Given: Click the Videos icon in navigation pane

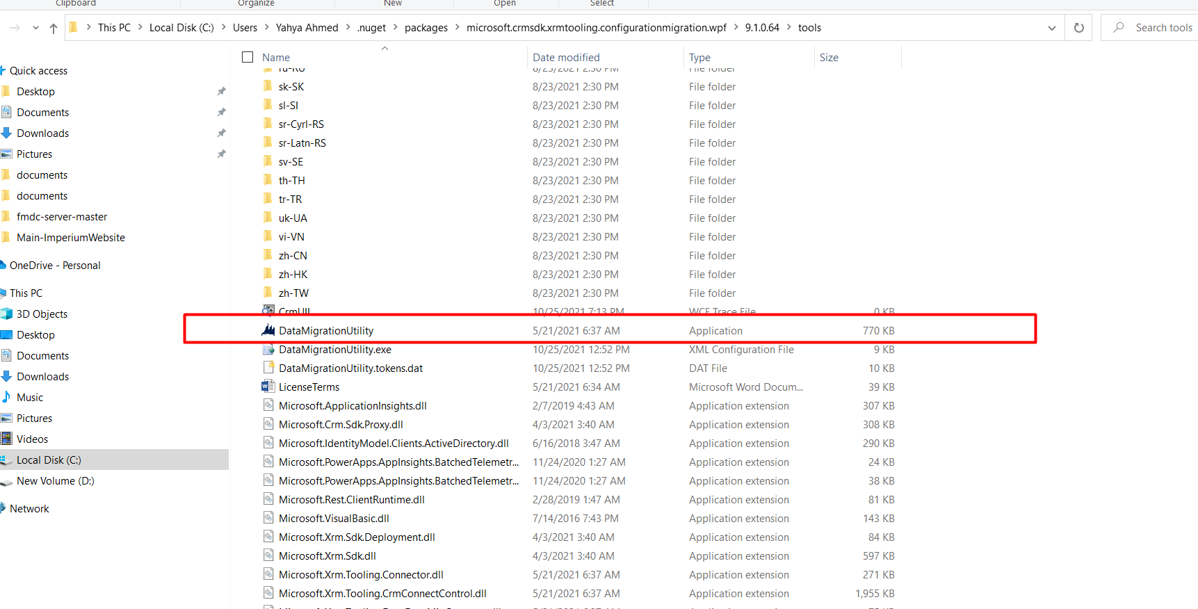Looking at the screenshot, I should pos(7,439).
